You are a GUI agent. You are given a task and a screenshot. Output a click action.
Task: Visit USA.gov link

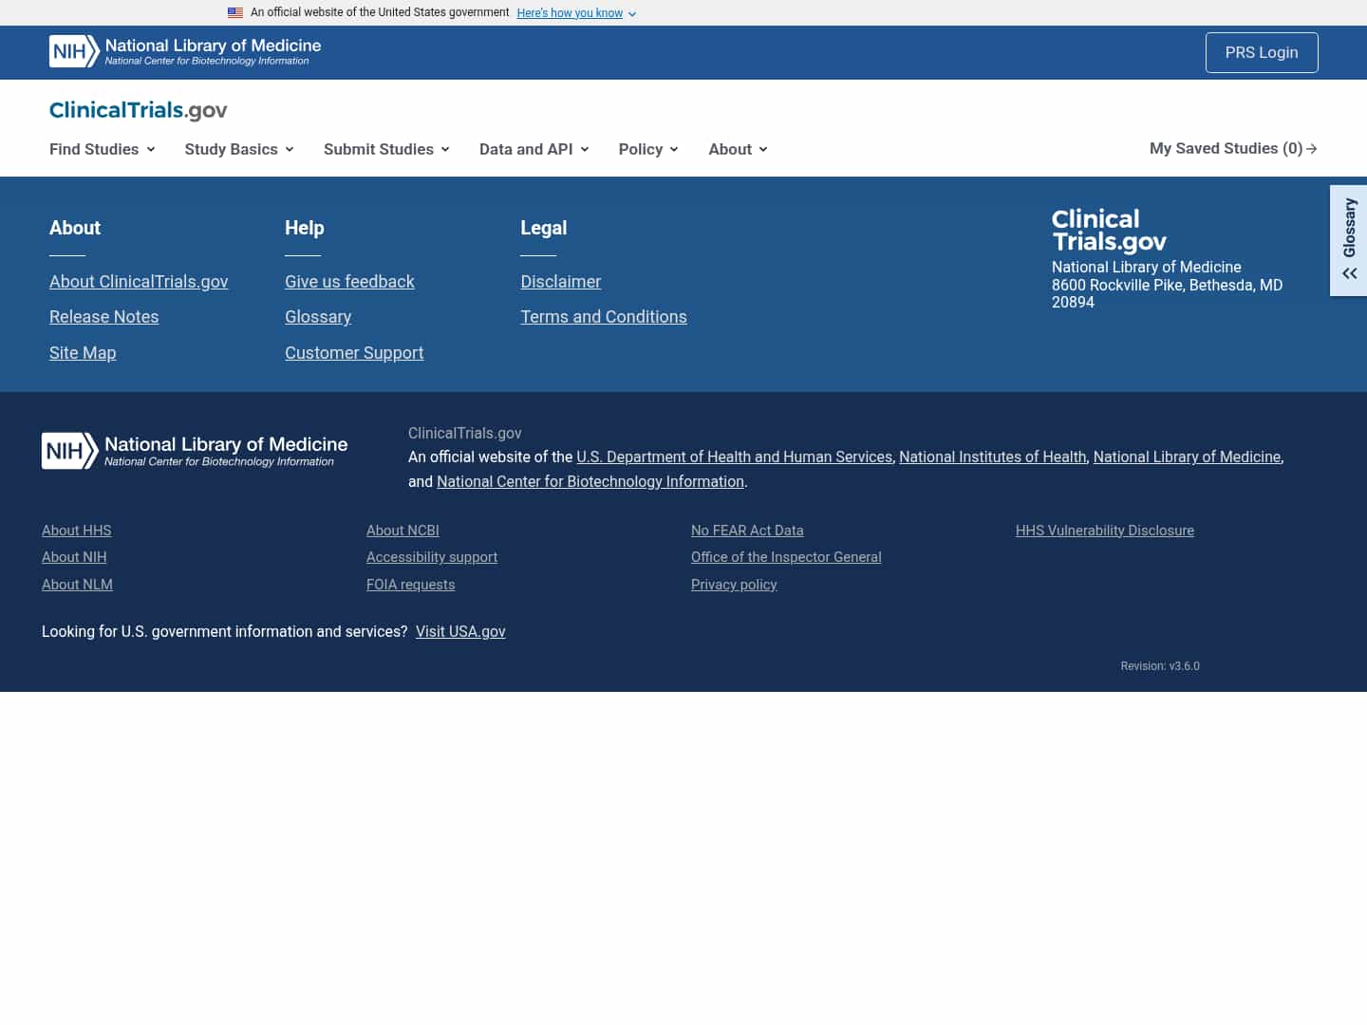[460, 631]
